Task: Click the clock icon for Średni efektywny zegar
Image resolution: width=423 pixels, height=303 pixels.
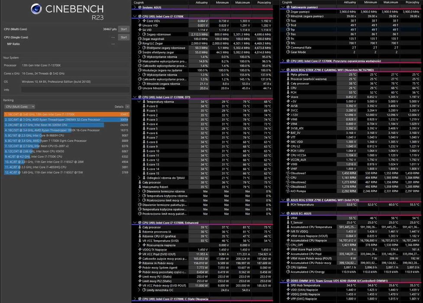Action: [x=140, y=52]
